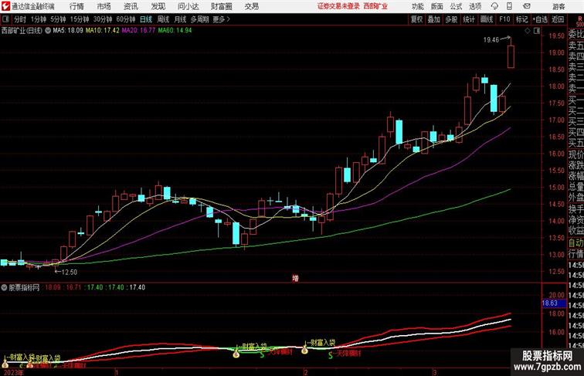
Task: Click the 19.46 high price label
Action: pos(491,40)
